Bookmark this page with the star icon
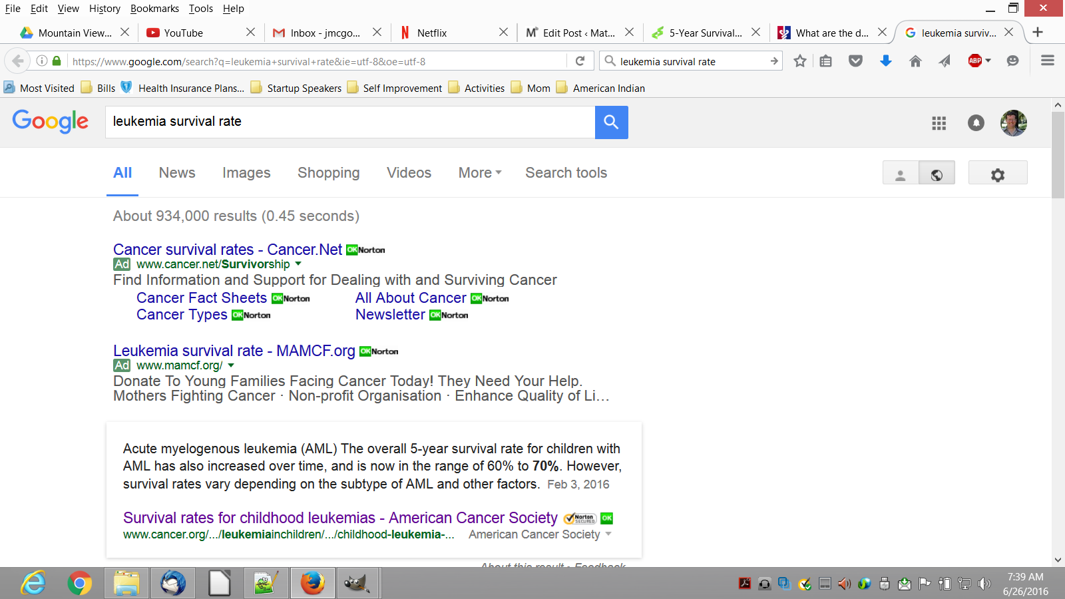This screenshot has height=599, width=1065. tap(800, 61)
